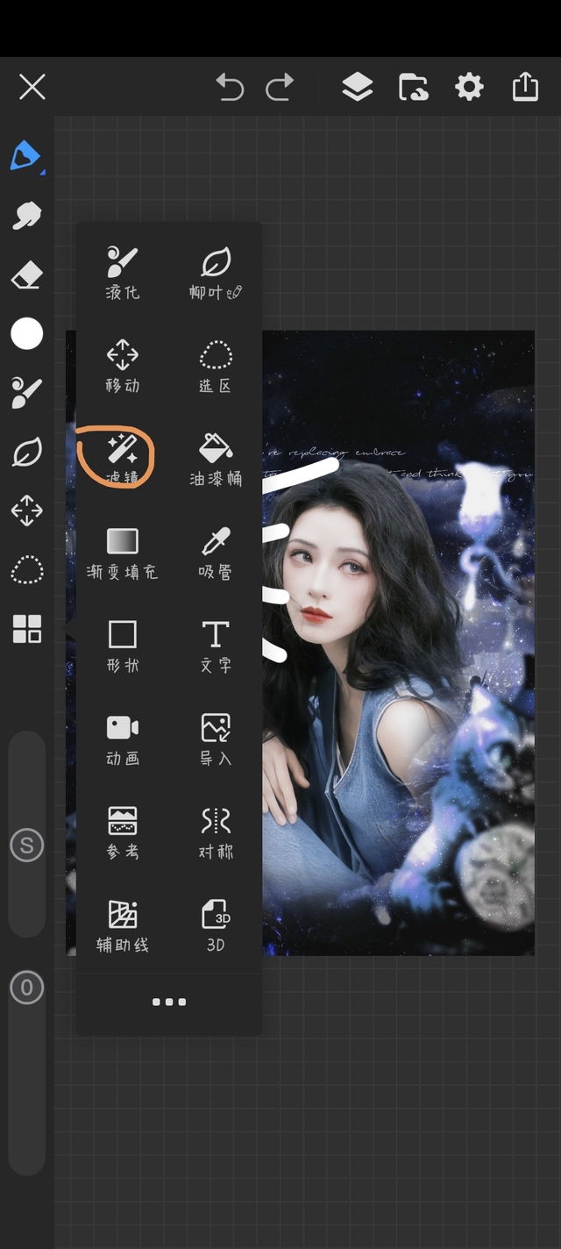The height and width of the screenshot is (1249, 561).
Task: Import an image via 导入
Action: [x=216, y=739]
